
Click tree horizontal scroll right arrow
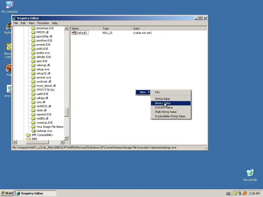[62, 142]
